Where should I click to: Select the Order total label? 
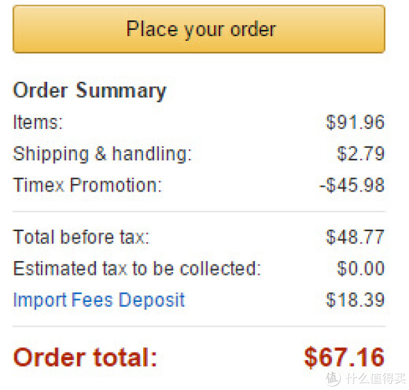85,357
